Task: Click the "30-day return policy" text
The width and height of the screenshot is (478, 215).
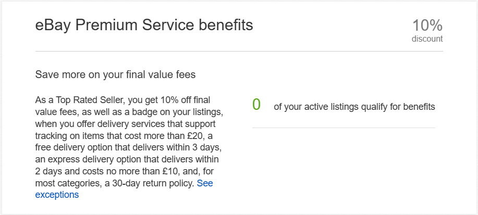Action: (x=140, y=183)
